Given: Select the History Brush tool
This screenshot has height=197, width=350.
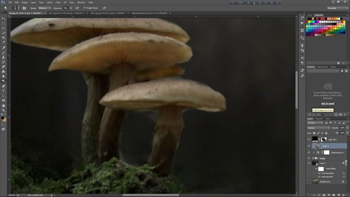Looking at the screenshot, I should tap(3, 62).
